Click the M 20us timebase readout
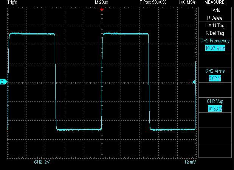Viewport: 234px width, 170px height. 101,2
